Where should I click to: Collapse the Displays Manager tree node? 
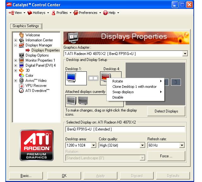pos(15,45)
